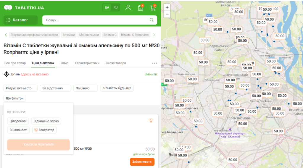The width and height of the screenshot is (303, 168).
Task: Switch language to RU
Action: pos(115,7)
